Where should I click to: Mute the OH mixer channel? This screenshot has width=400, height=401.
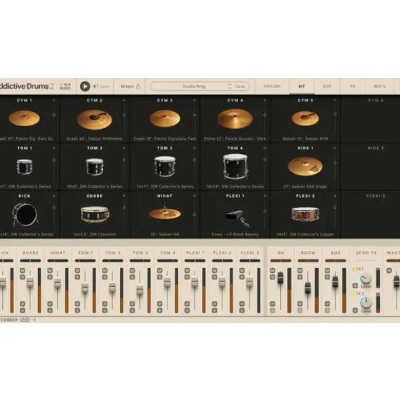pos(273,270)
